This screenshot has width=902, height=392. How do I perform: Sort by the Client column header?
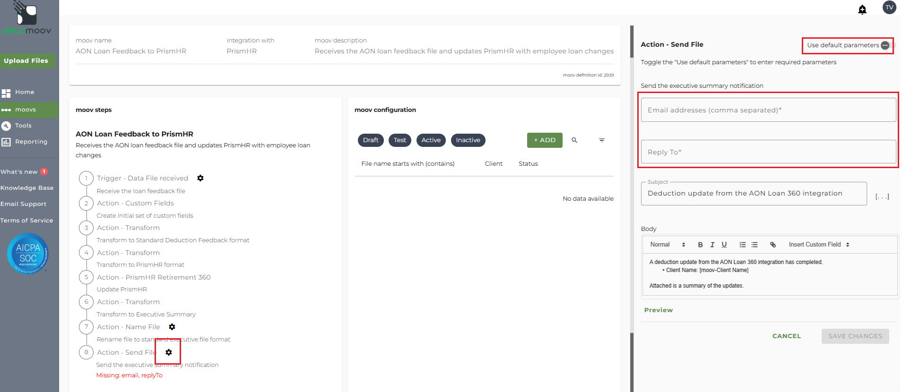pos(494,164)
